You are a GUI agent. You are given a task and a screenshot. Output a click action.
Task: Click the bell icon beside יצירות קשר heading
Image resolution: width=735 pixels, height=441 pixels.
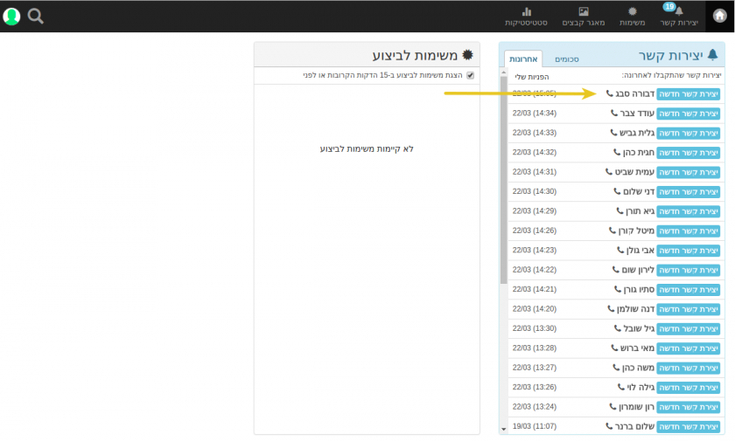click(712, 55)
